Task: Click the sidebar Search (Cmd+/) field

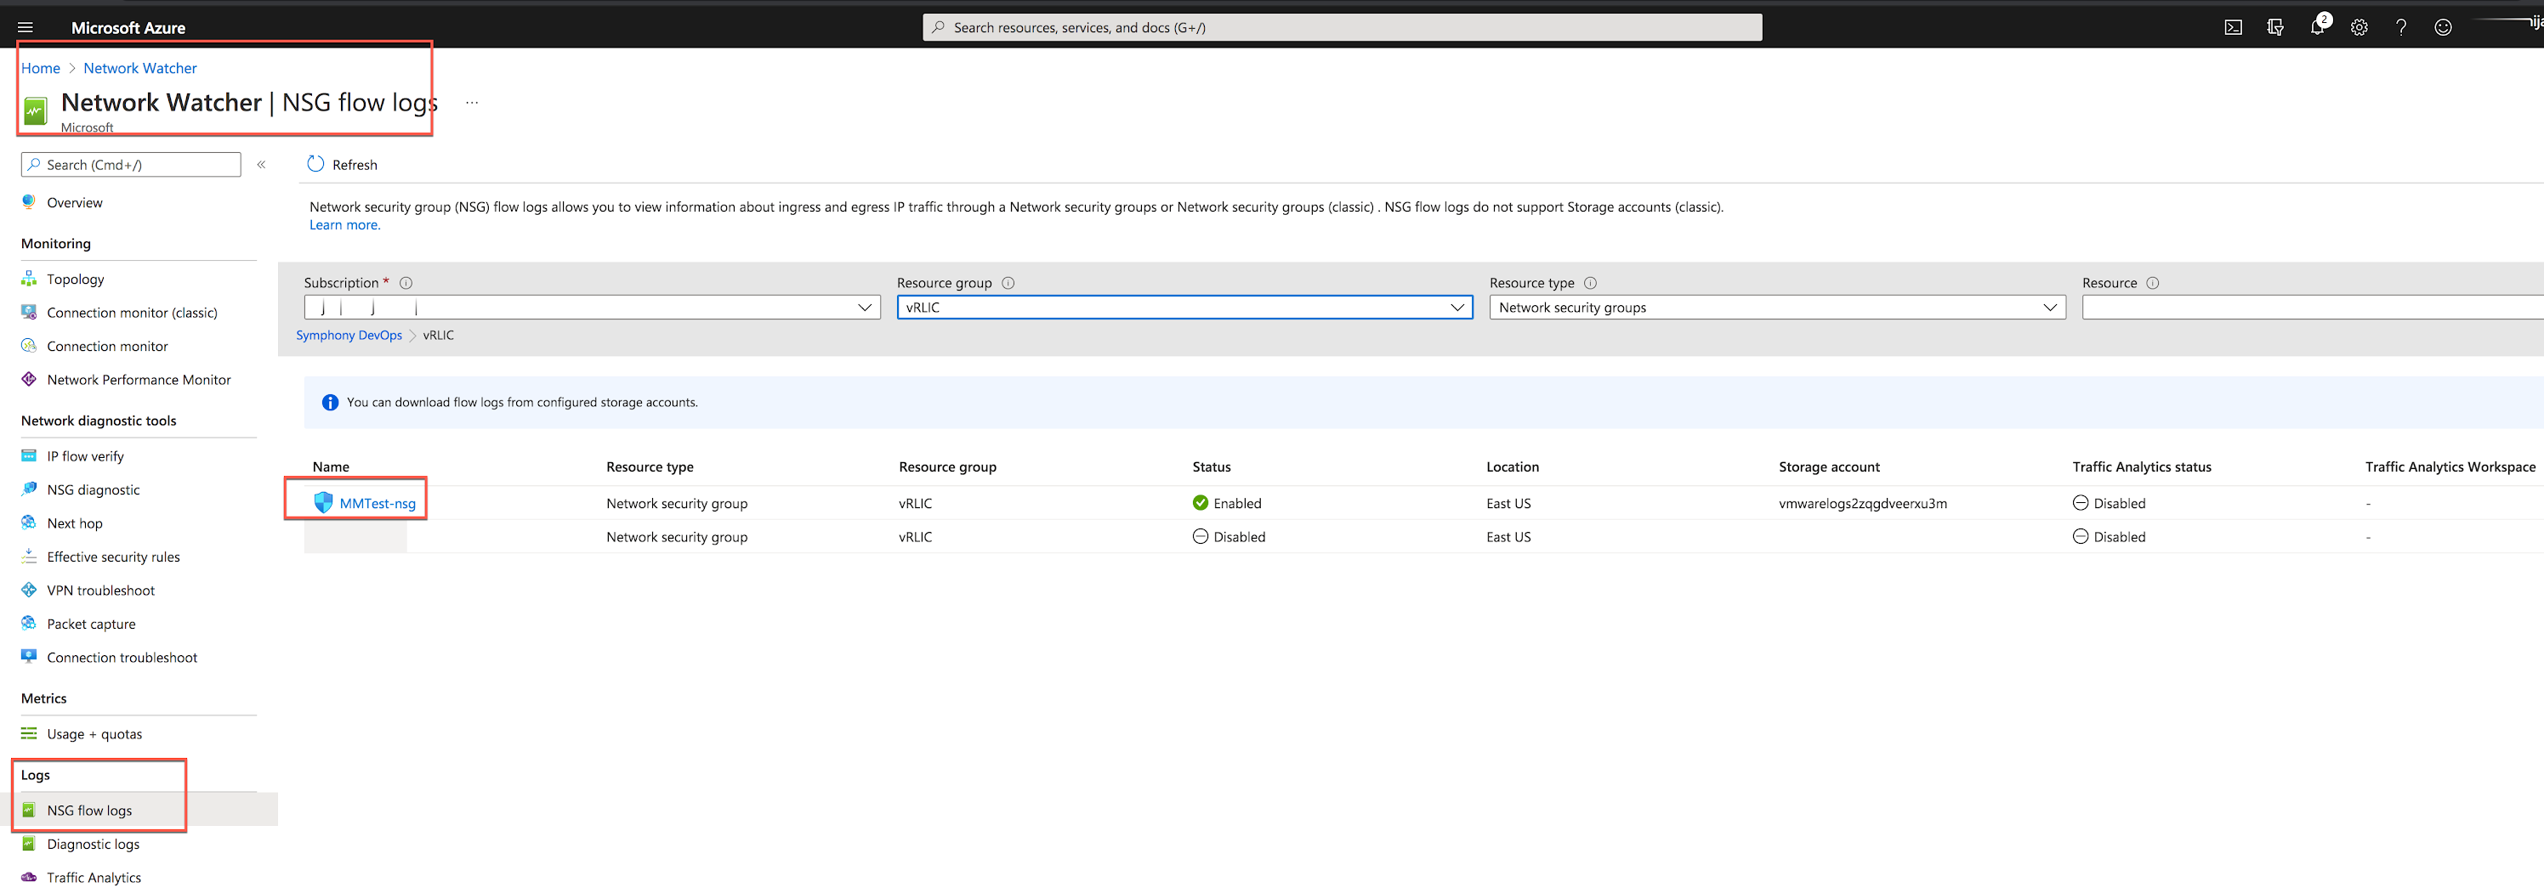Action: pos(131,165)
